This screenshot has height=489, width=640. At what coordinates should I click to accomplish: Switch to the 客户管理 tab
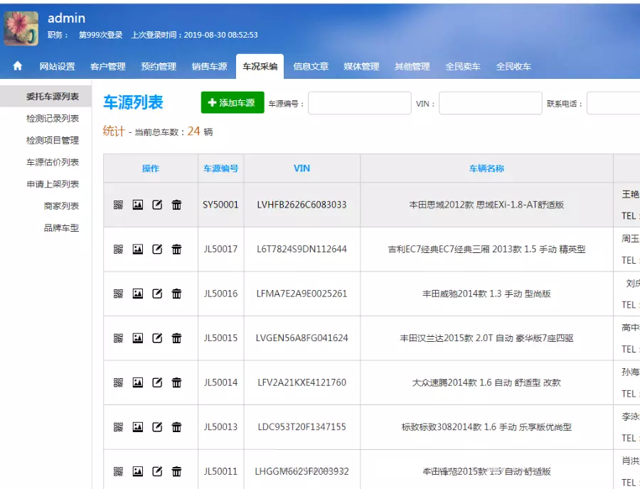108,67
